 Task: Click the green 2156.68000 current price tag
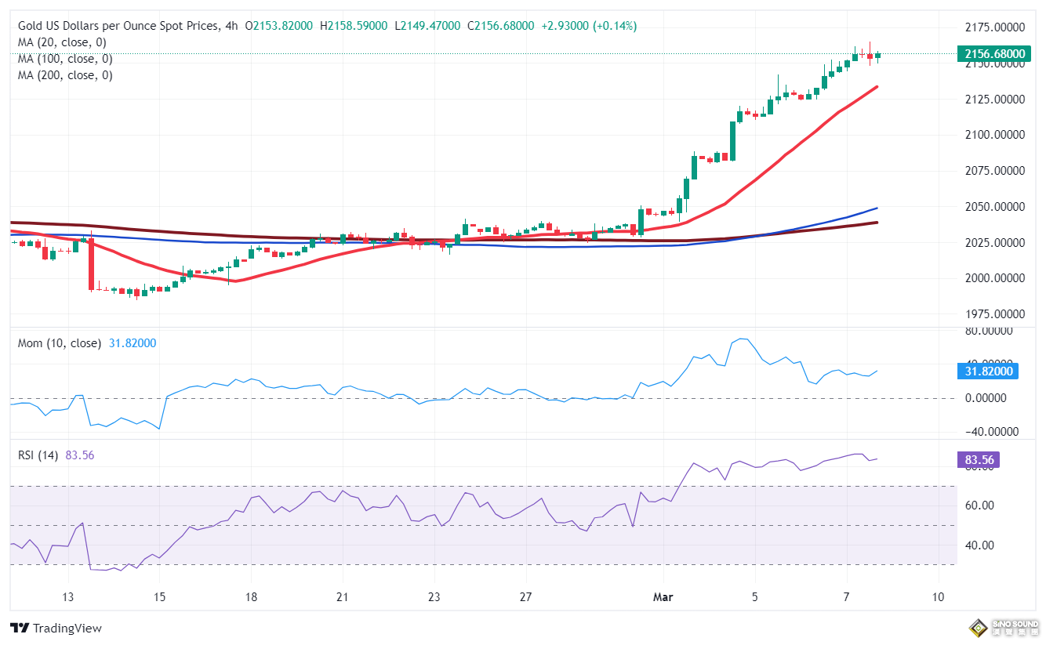coord(991,54)
